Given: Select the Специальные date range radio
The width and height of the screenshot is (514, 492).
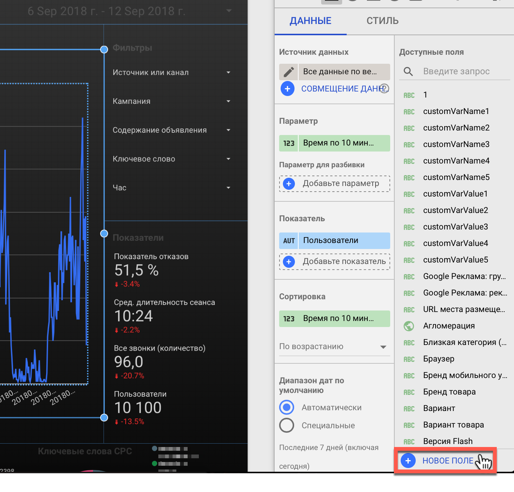Looking at the screenshot, I should pyautogui.click(x=287, y=425).
